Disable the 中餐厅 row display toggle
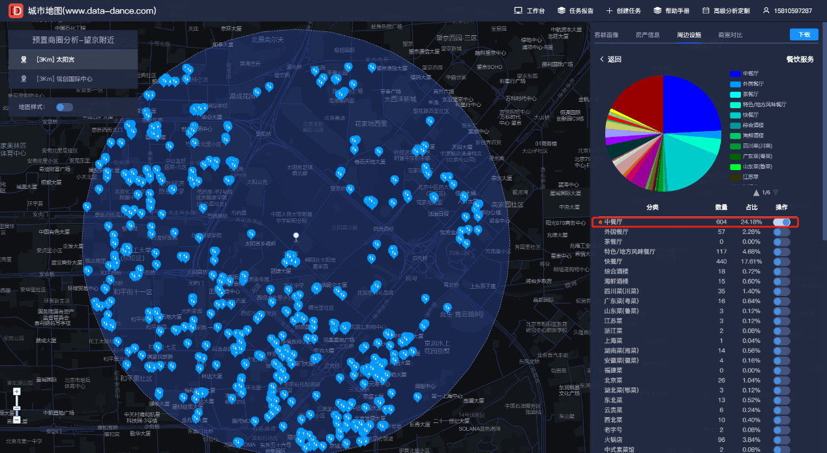The width and height of the screenshot is (827, 453). (781, 222)
